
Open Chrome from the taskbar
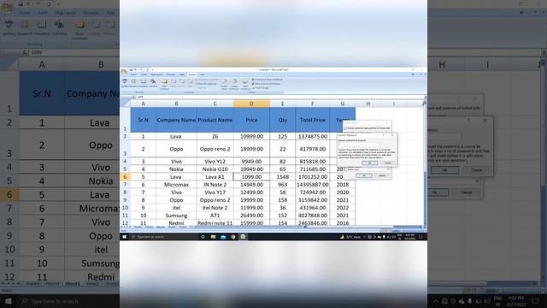(x=233, y=237)
